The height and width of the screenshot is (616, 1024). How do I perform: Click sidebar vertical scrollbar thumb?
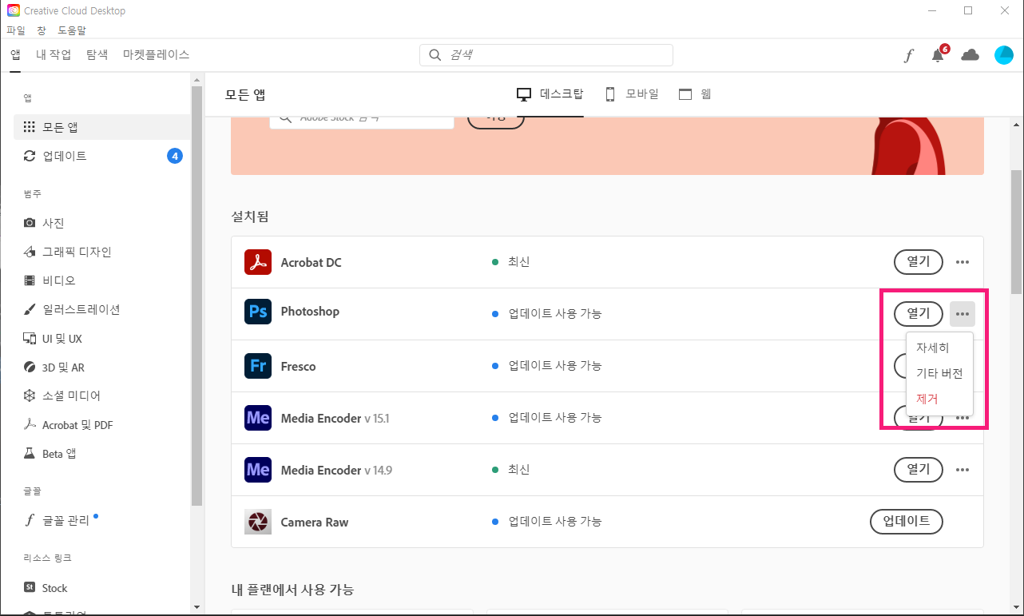(x=197, y=296)
